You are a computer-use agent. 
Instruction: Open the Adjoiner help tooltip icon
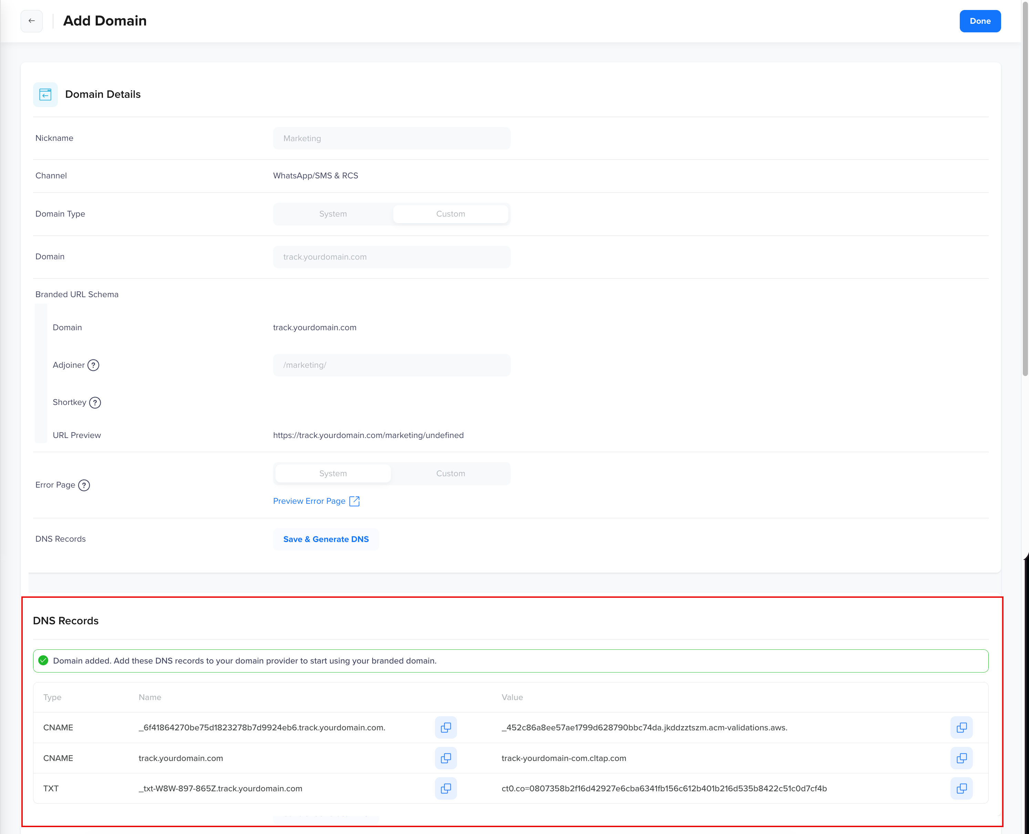[93, 365]
